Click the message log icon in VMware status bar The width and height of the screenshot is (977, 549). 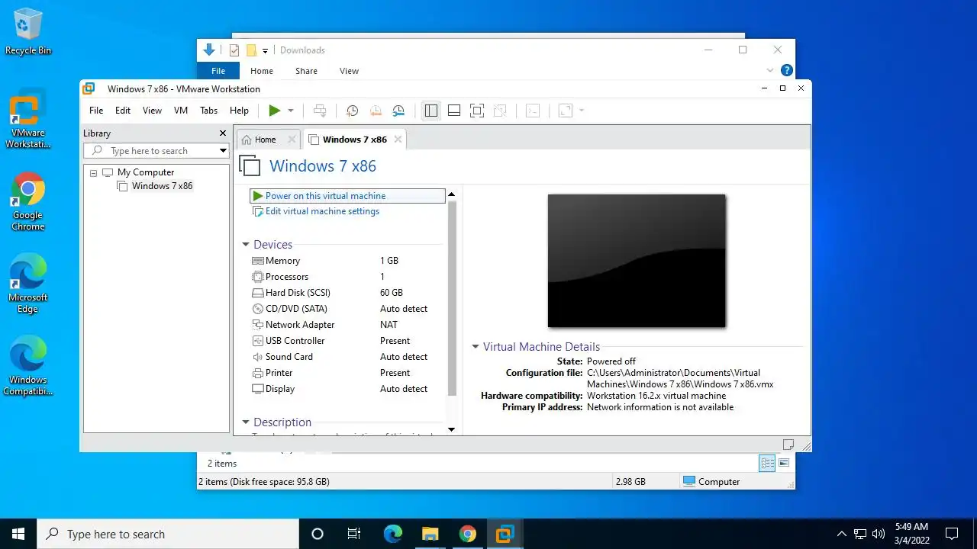pyautogui.click(x=788, y=445)
